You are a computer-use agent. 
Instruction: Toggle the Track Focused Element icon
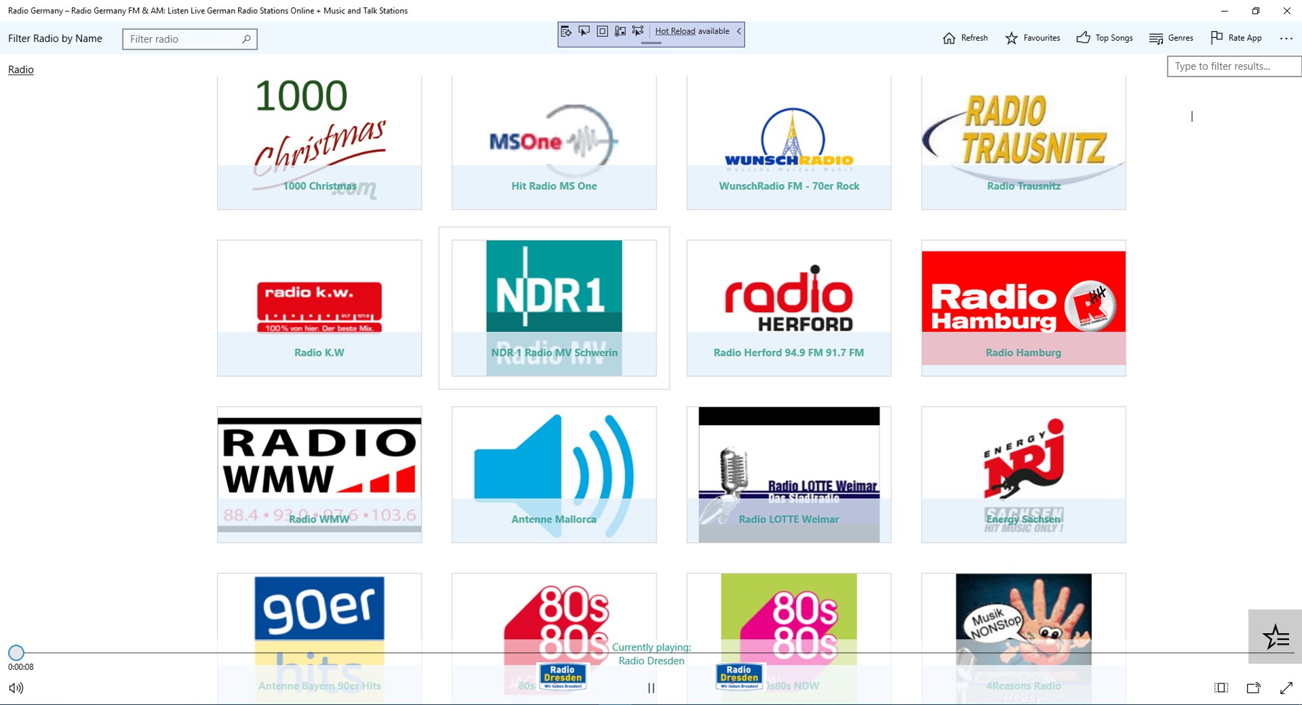(637, 31)
